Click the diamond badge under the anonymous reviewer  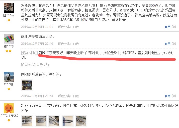[x=9, y=120]
